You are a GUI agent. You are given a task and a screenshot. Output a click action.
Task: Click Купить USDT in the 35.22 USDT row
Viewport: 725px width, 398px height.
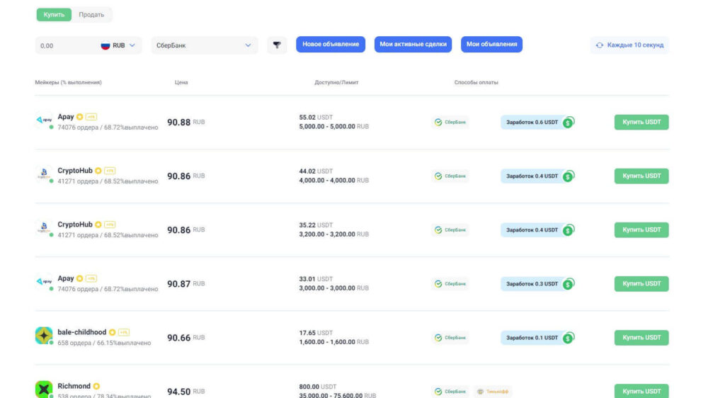pyautogui.click(x=641, y=229)
